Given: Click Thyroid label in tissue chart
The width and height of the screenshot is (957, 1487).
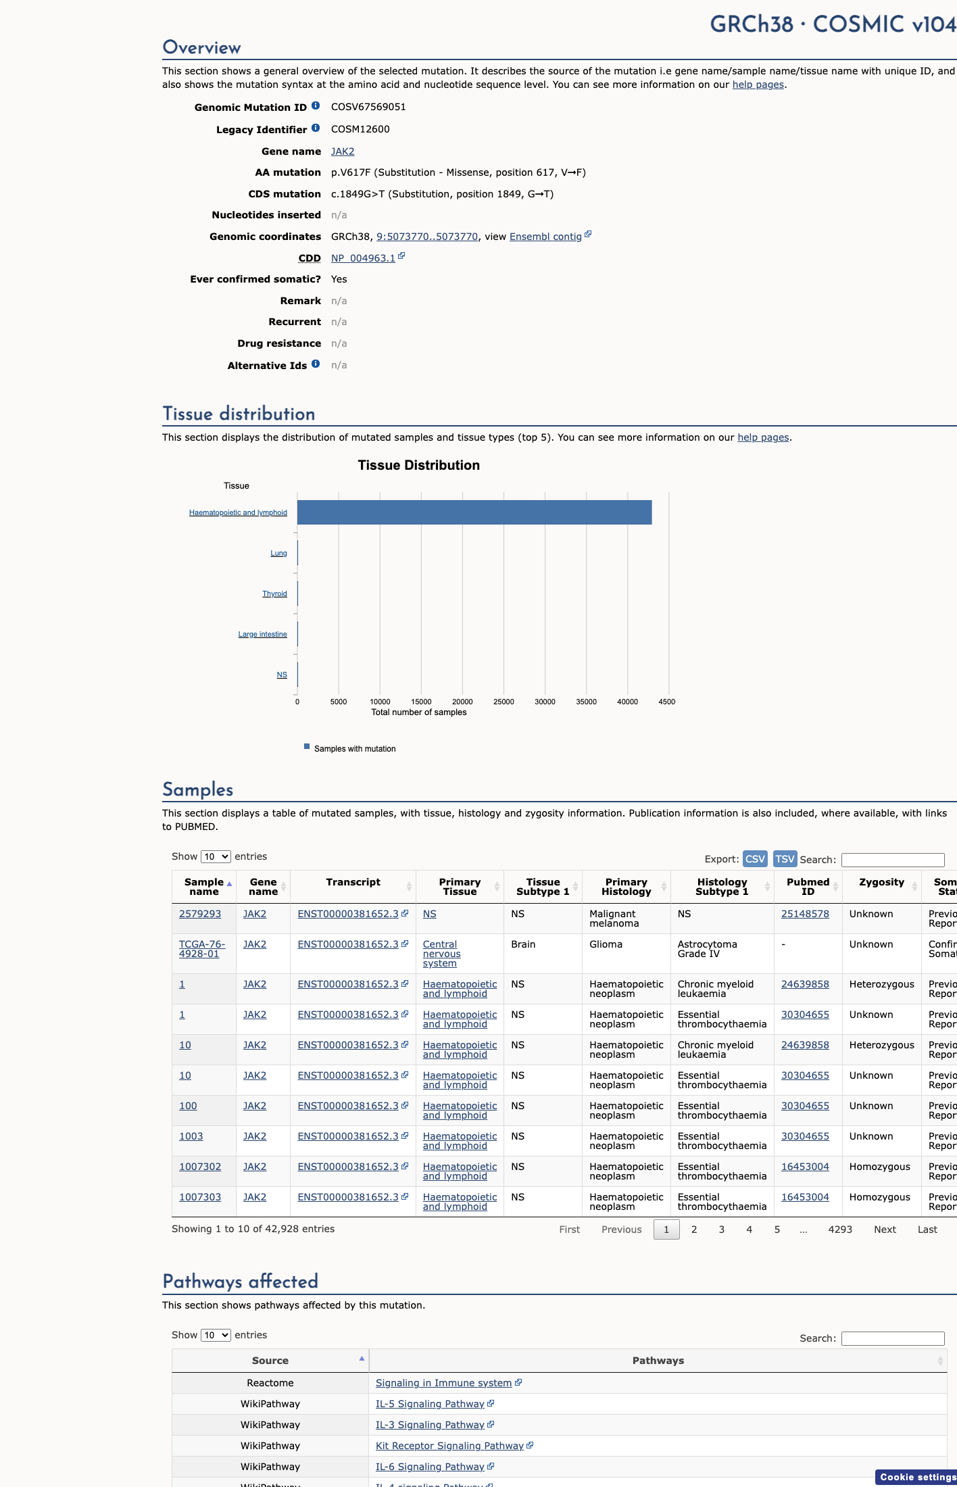Looking at the screenshot, I should (x=274, y=593).
